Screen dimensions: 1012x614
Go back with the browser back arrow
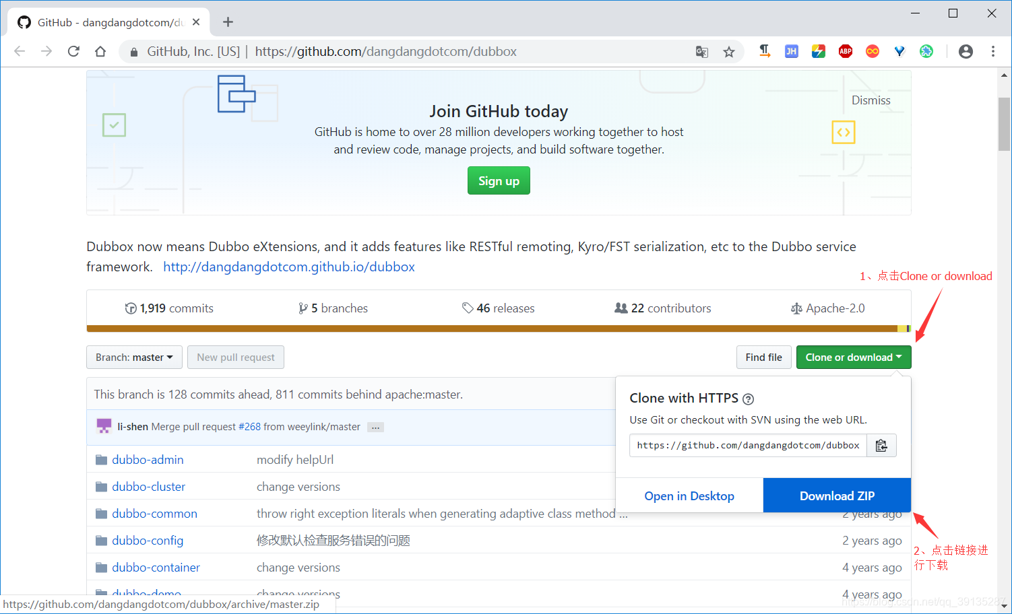(x=20, y=51)
